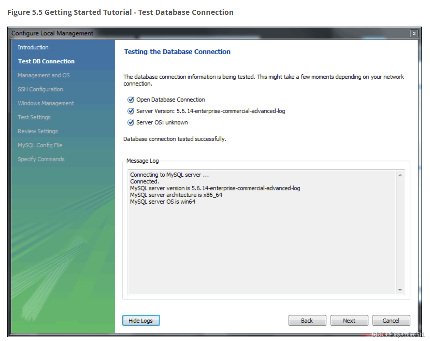
Task: Click the 'Server OS: unknown' label
Action: coord(162,123)
